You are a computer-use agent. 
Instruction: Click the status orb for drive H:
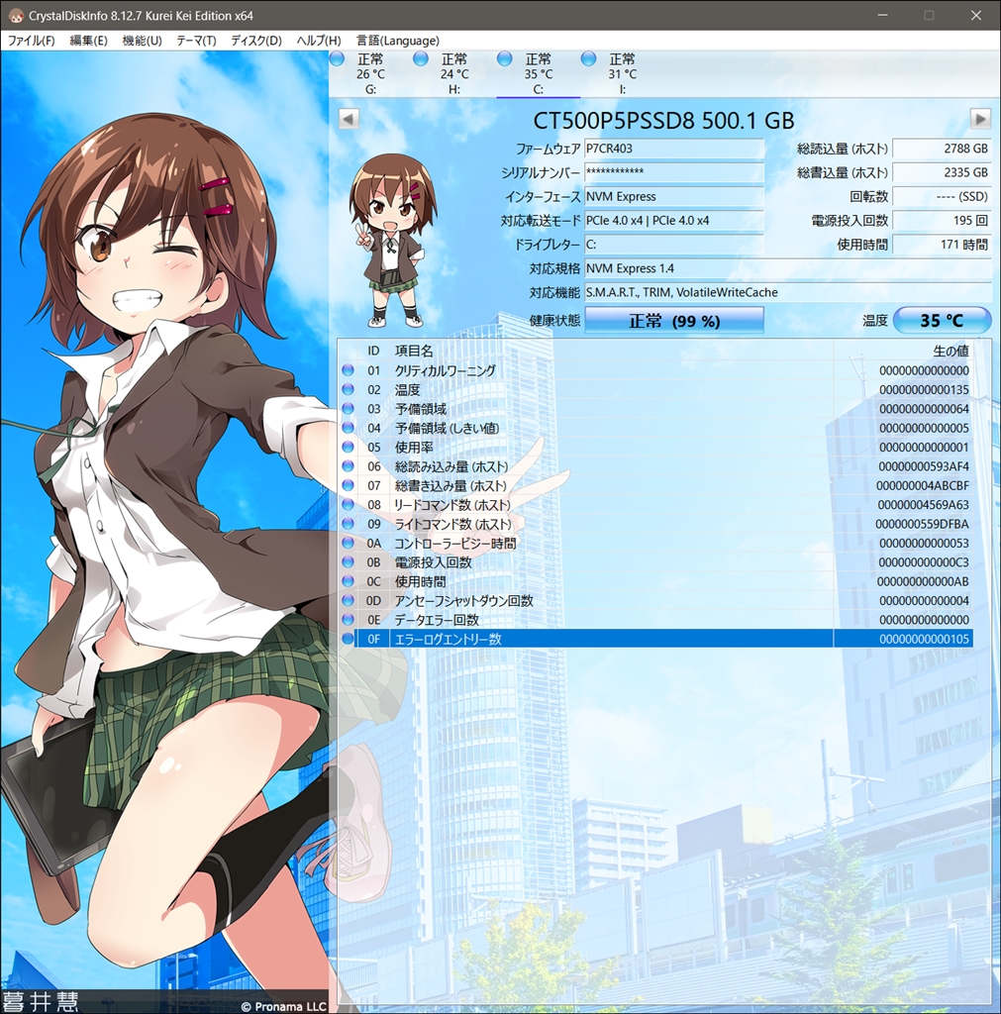(421, 58)
